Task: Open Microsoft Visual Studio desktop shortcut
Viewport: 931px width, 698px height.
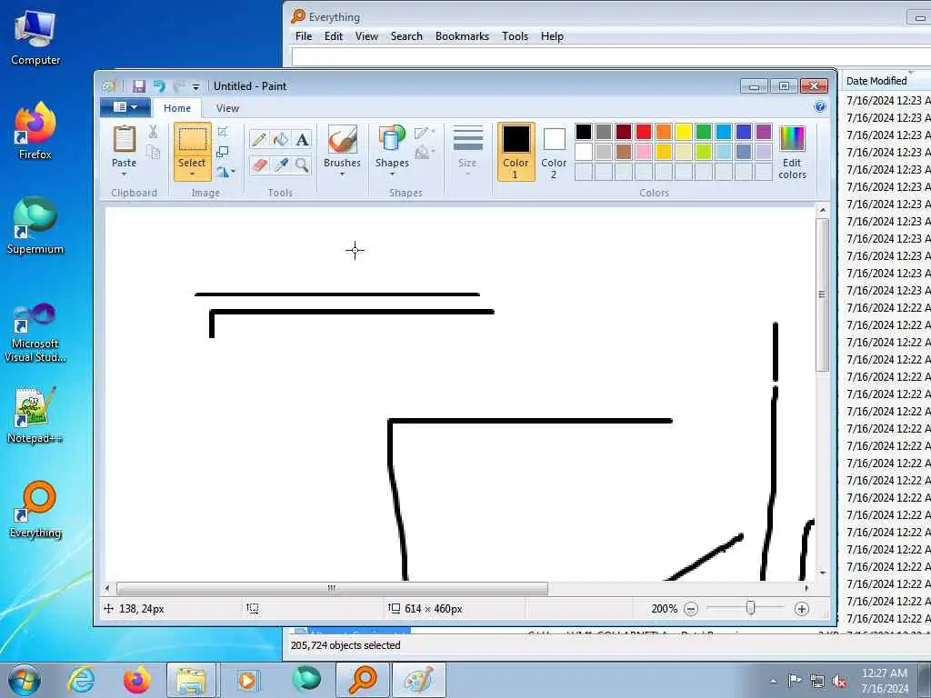Action: pos(35,333)
